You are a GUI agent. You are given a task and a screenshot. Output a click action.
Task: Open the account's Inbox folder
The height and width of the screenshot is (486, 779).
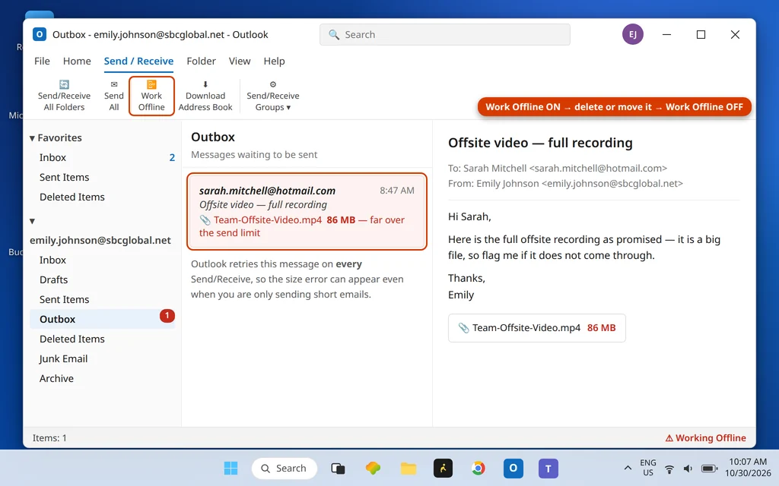click(103, 260)
